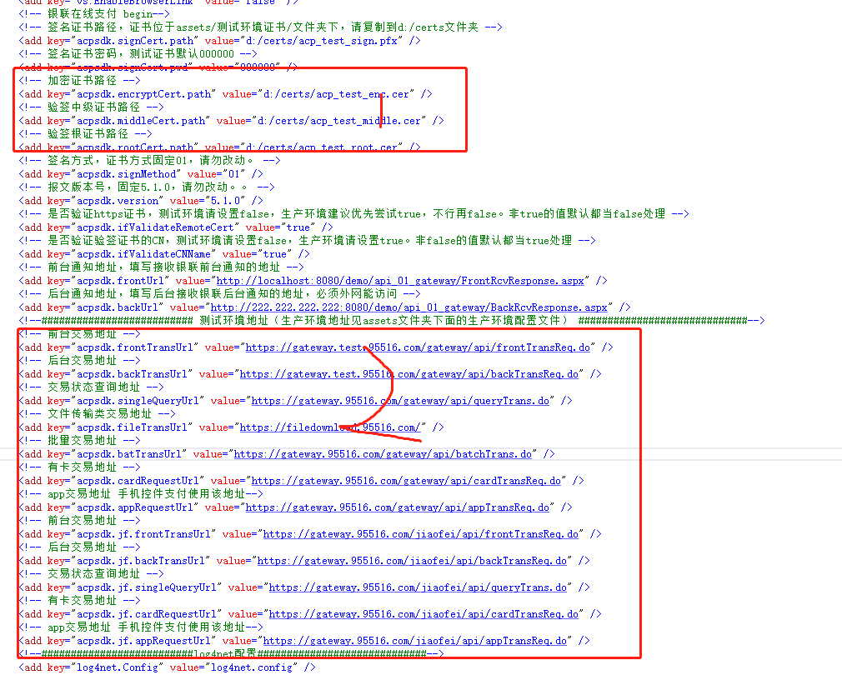The image size is (842, 675).
Task: Click the acpsdk.signMethod key name
Action: [x=127, y=174]
